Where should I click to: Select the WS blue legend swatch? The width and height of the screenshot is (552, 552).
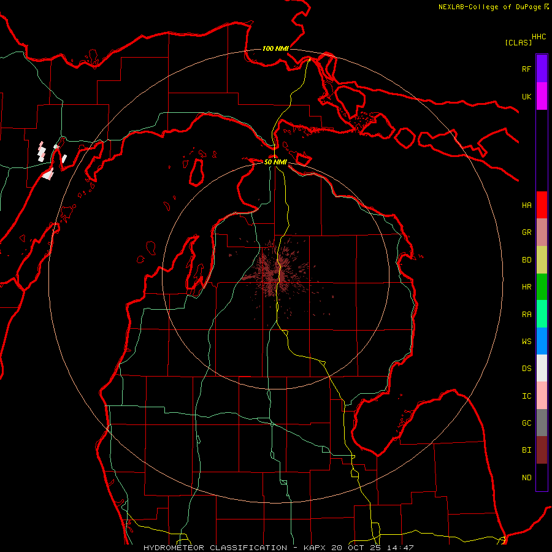point(542,341)
